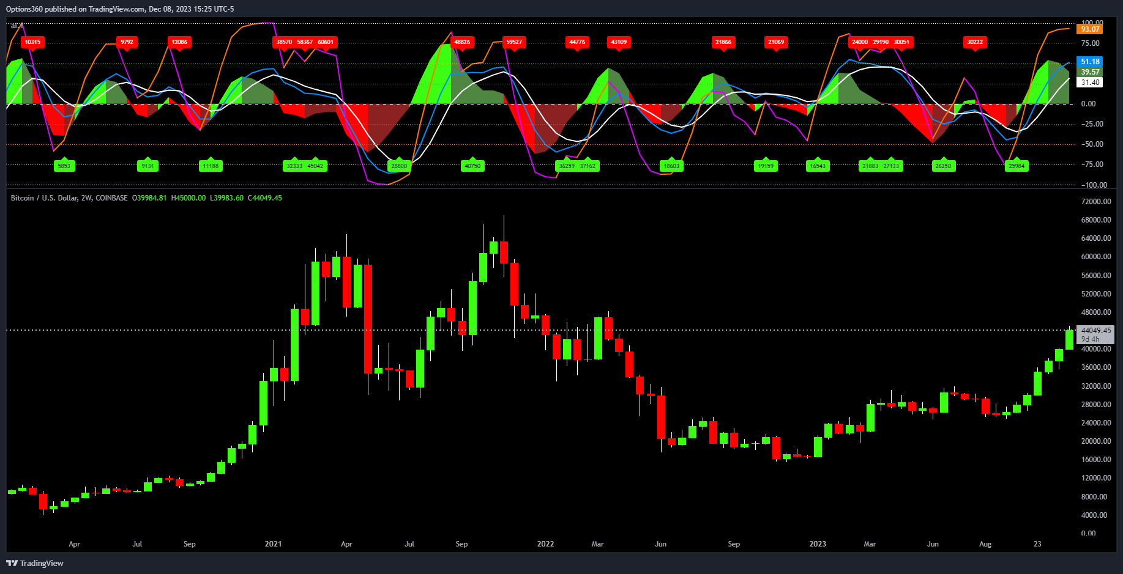Click the high value H45000.00
Viewport: 1123px width, 574px height.
pos(188,197)
